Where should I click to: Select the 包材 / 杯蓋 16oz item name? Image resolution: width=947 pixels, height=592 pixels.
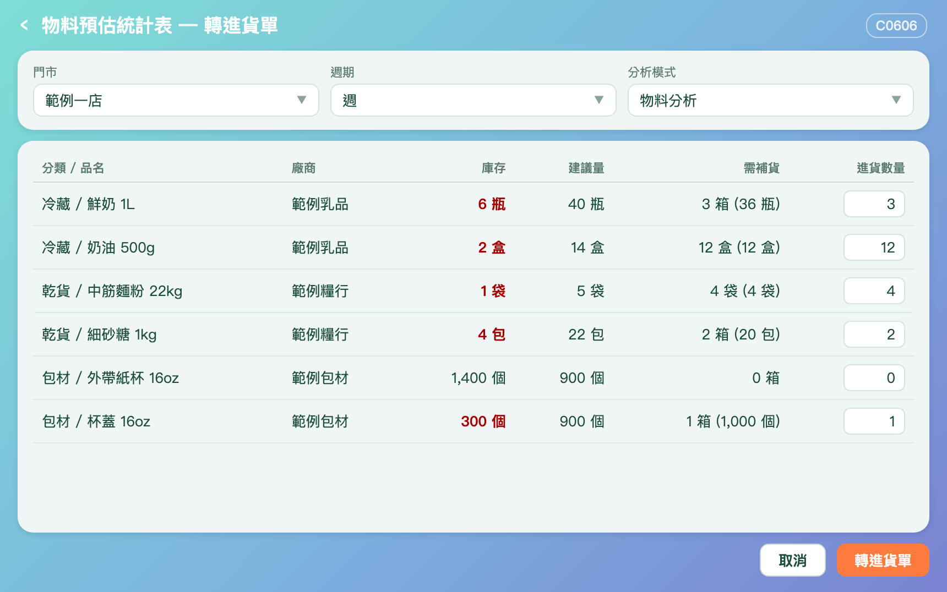[x=96, y=421]
